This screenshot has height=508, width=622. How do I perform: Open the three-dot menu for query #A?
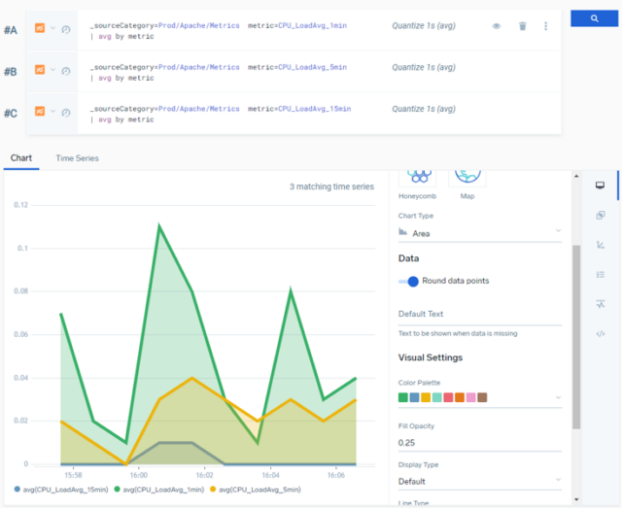click(545, 26)
